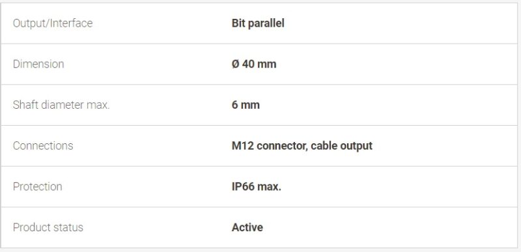This screenshot has height=252, width=521.
Task: Click the Output/Interface label
Action: (53, 23)
